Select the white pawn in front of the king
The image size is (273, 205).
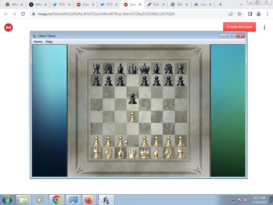(x=145, y=141)
